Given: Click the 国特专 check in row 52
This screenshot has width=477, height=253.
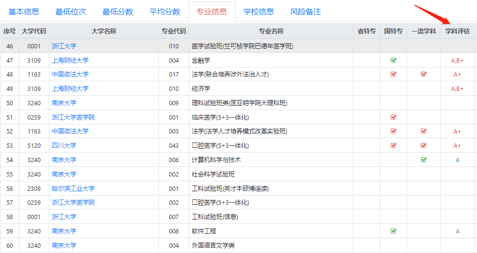Looking at the screenshot, I should coord(393,131).
